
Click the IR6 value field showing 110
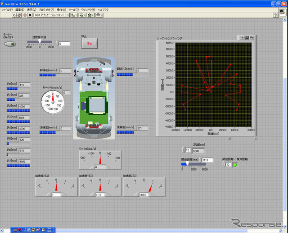point(25,151)
